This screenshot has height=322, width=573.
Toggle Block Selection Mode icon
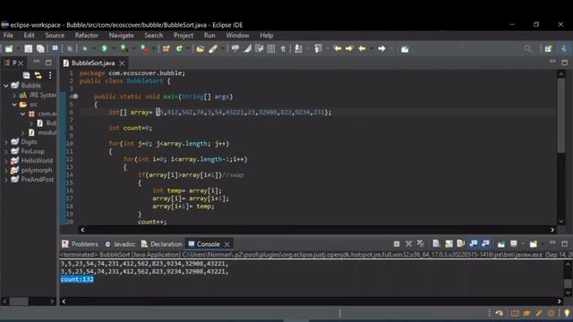coord(270,49)
